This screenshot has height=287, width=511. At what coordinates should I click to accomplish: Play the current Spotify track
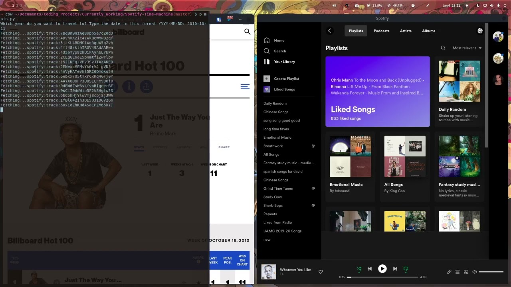382,269
